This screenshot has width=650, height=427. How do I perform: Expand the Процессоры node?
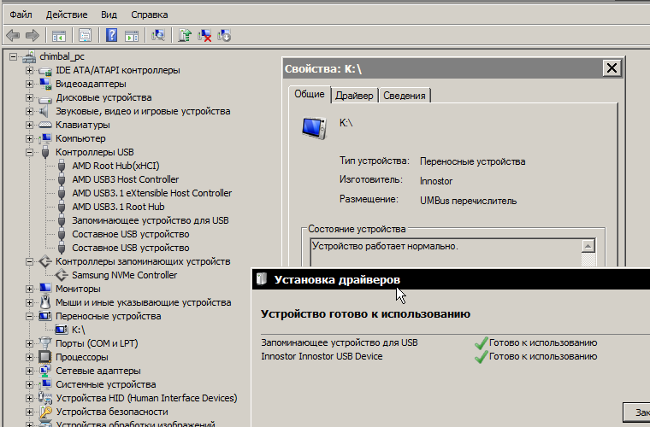click(x=29, y=357)
